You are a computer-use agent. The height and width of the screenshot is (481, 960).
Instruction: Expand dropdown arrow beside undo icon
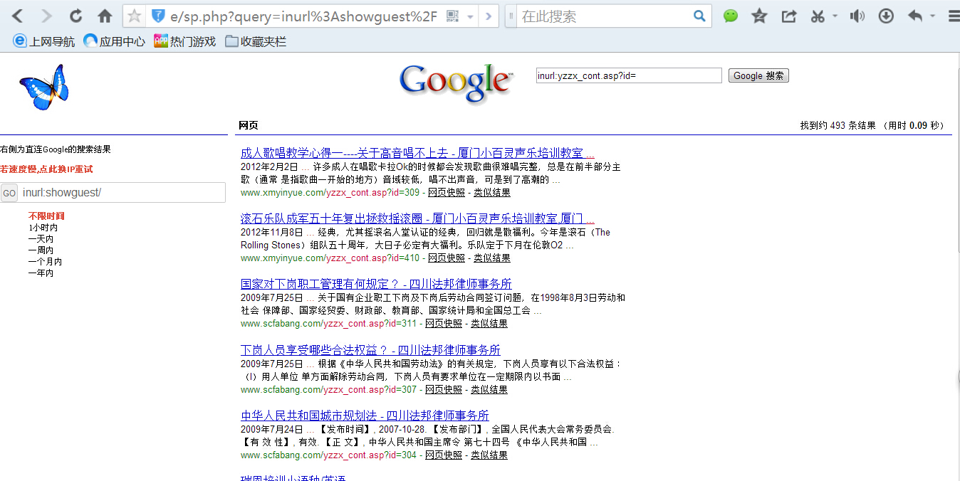pyautogui.click(x=932, y=16)
